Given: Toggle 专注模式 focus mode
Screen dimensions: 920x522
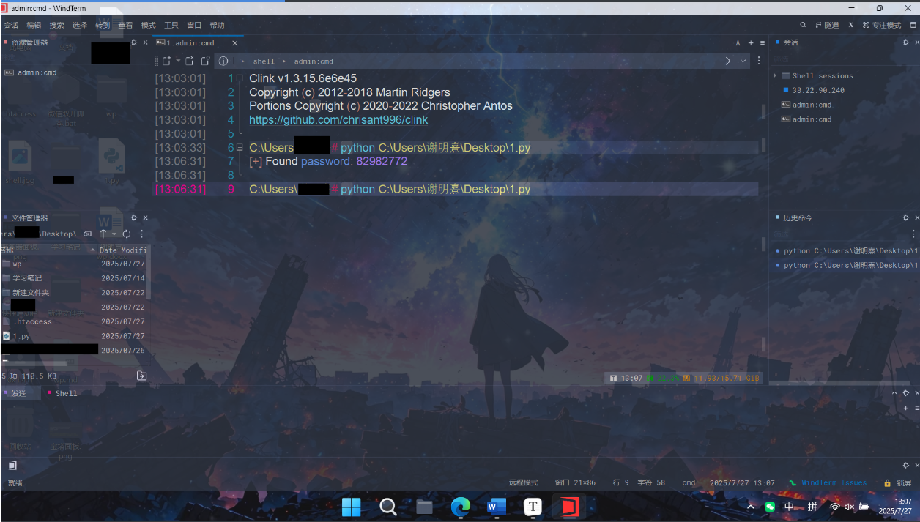Looking at the screenshot, I should tap(882, 25).
